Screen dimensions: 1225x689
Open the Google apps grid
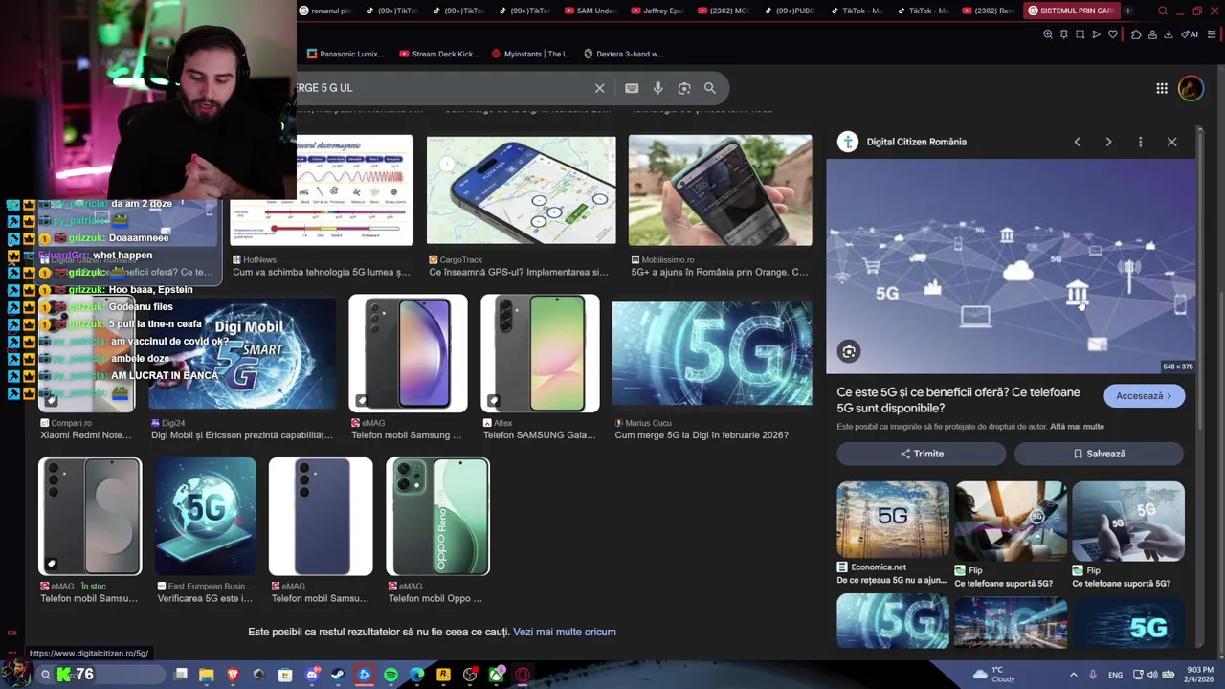point(1162,88)
